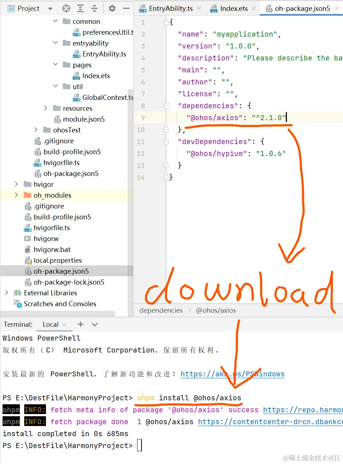Image resolution: width=343 pixels, height=464 pixels.
Task: Click the local.properties file icon
Action: 28,260
